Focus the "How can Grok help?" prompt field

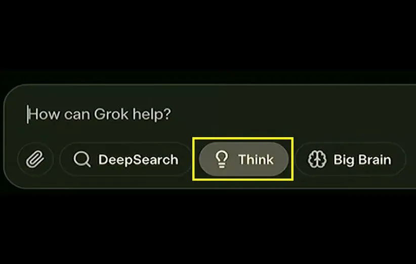210,114
